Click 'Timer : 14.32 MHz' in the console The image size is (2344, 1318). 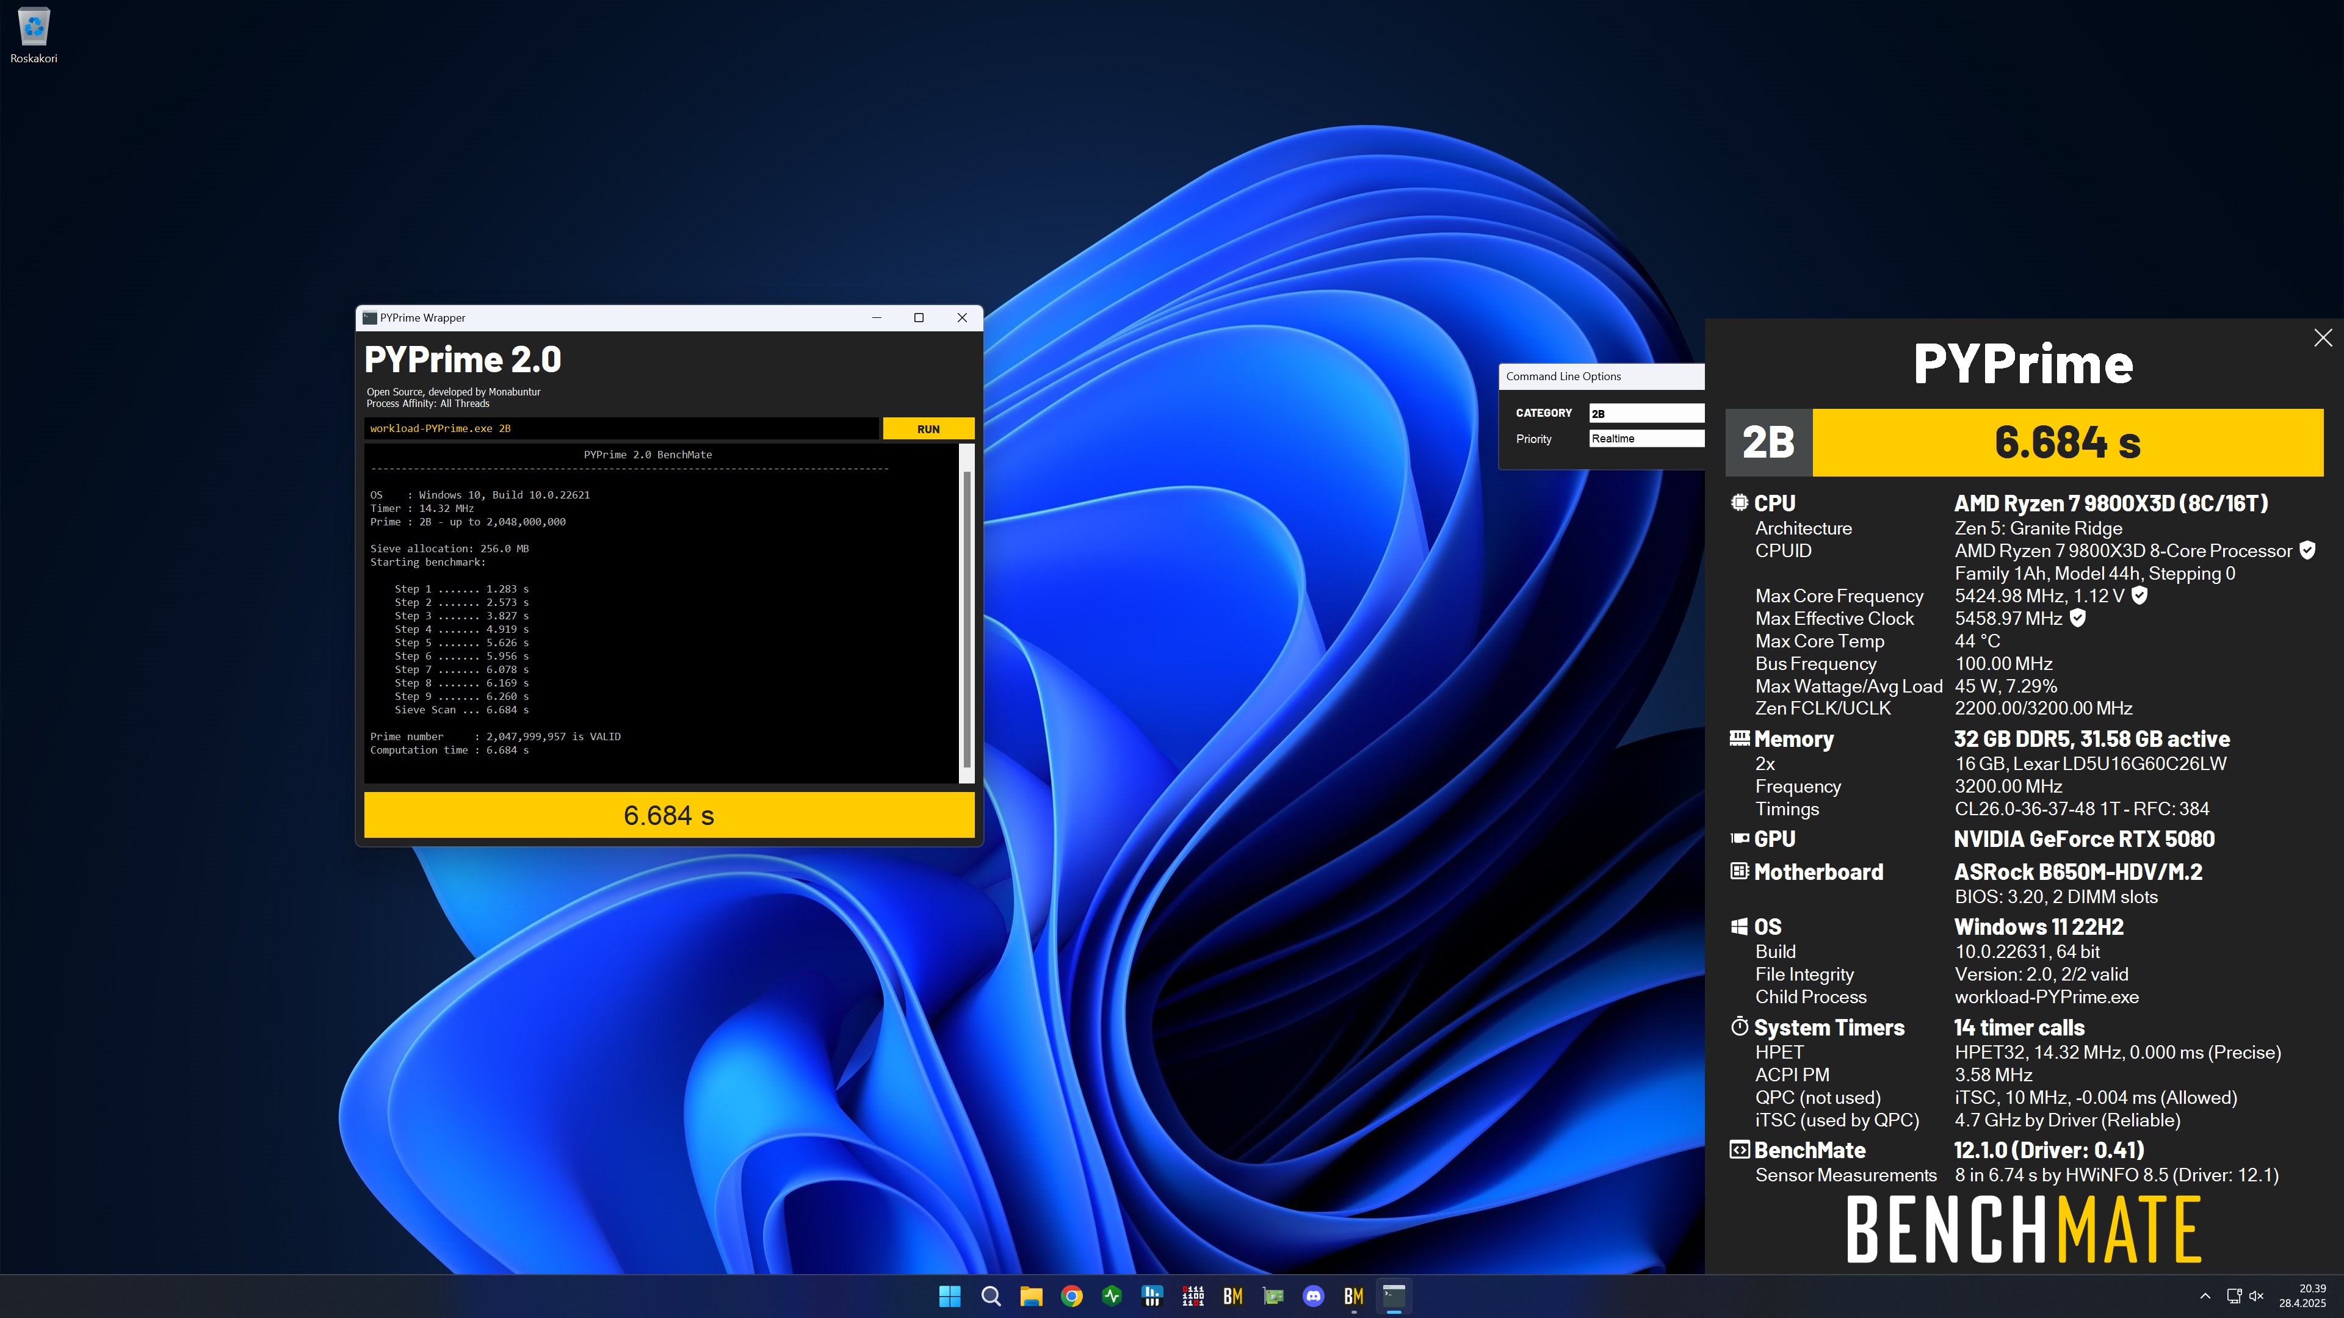coord(421,508)
